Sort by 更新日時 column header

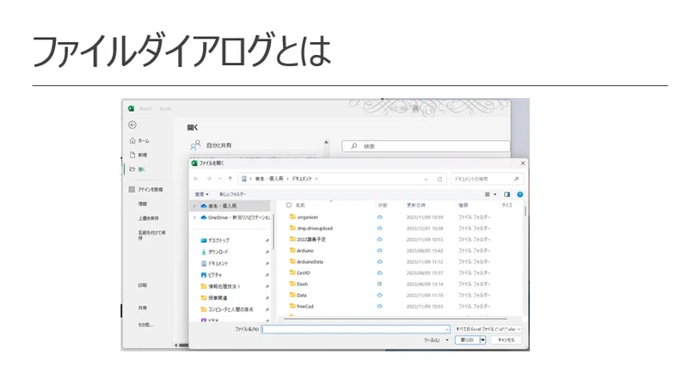(415, 205)
